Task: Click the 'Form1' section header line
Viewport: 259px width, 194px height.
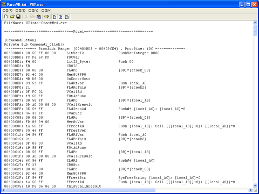Action: pyautogui.click(x=78, y=32)
